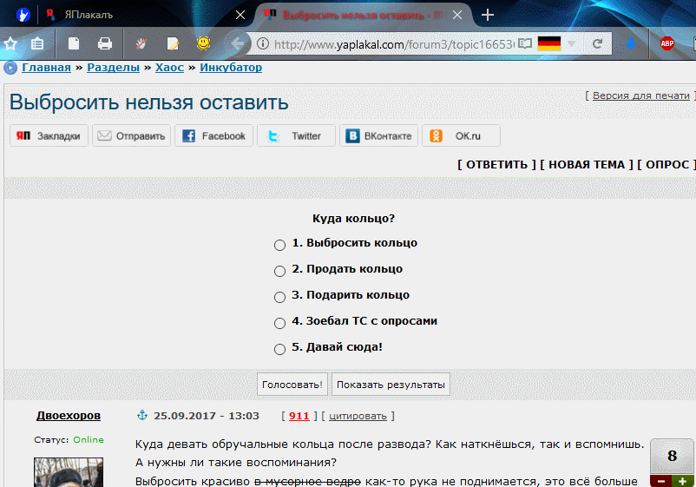Viewport: 696px width, 487px height.
Task: Click the smiley face toolbar icon
Action: 203,43
